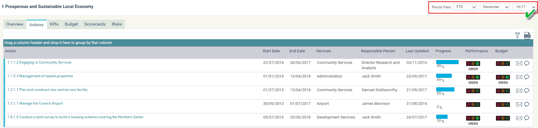This screenshot has height=128, width=538.
Task: Click the animal care facility row's envelope icon
Action: (x=519, y=91)
